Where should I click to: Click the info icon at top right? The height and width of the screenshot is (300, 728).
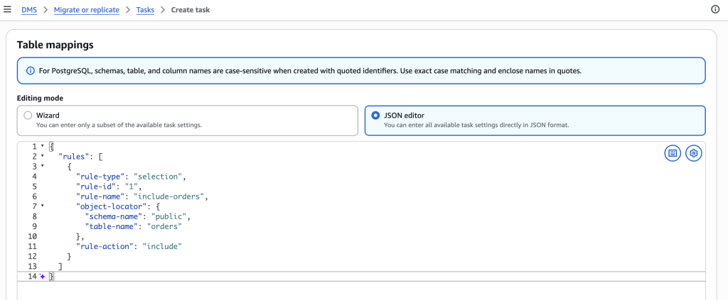point(715,10)
